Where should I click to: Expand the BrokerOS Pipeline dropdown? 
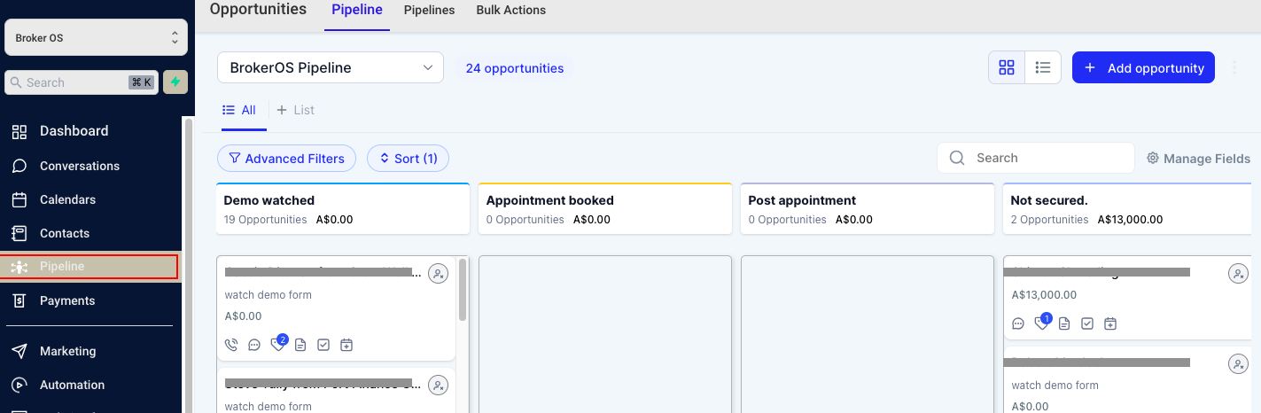click(x=331, y=67)
